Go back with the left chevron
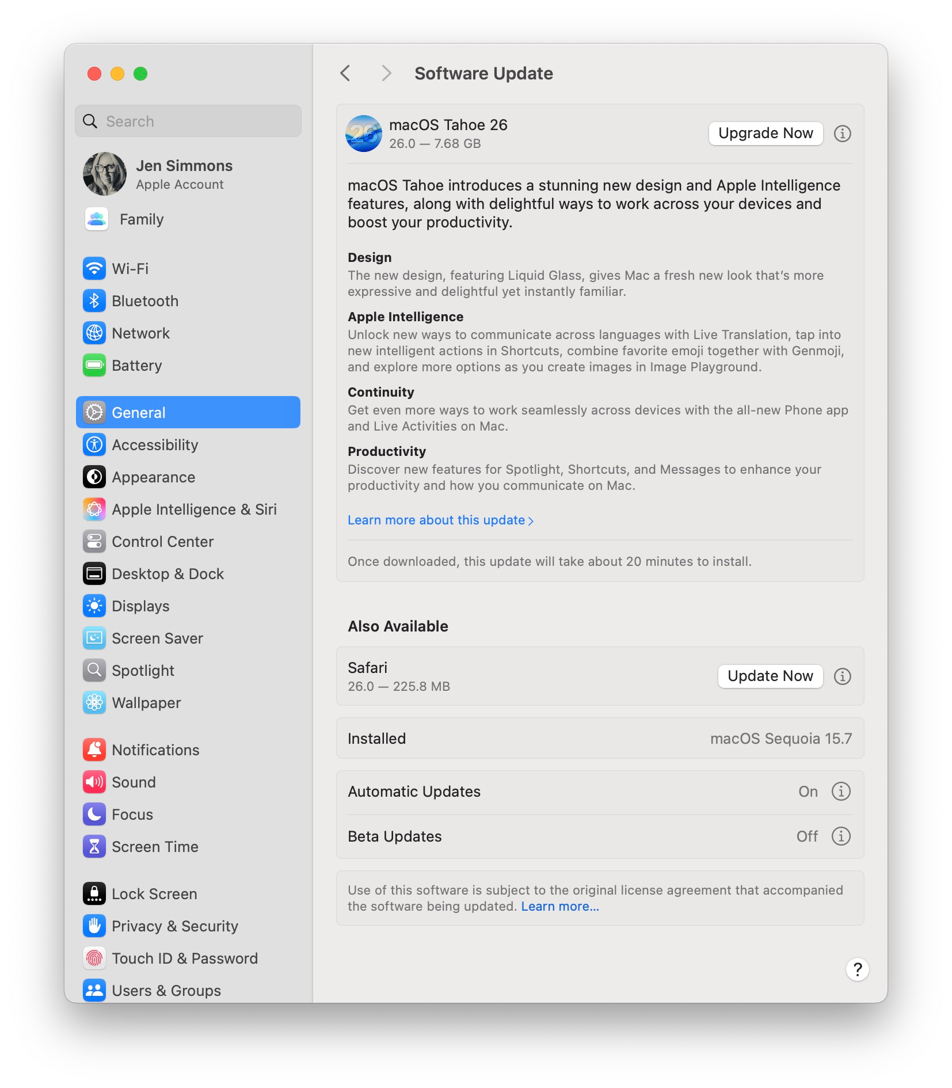 (x=345, y=73)
